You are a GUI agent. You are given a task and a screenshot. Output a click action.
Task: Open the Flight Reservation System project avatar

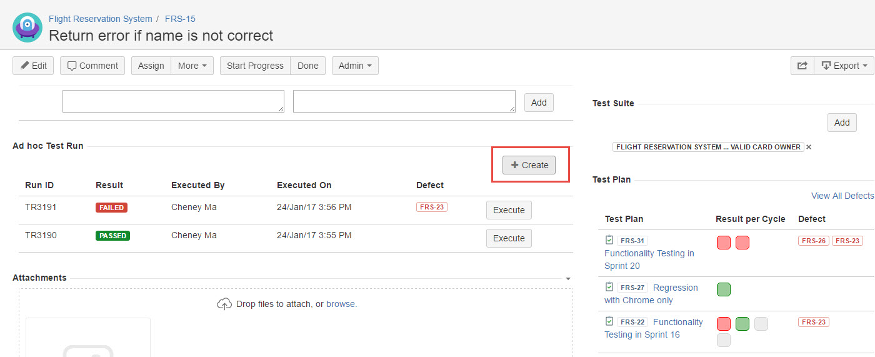click(x=27, y=28)
